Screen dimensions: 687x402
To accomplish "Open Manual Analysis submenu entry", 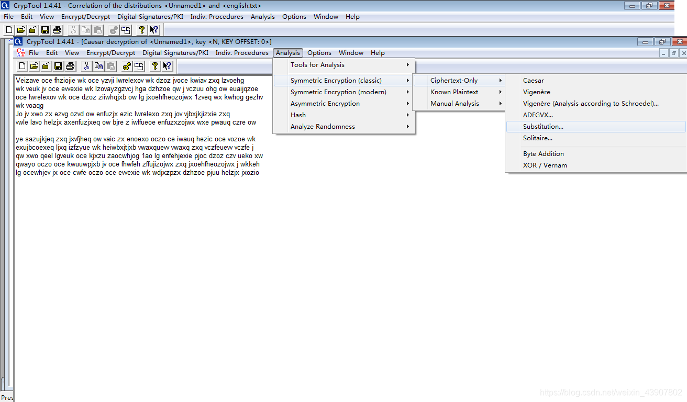I will pos(459,104).
